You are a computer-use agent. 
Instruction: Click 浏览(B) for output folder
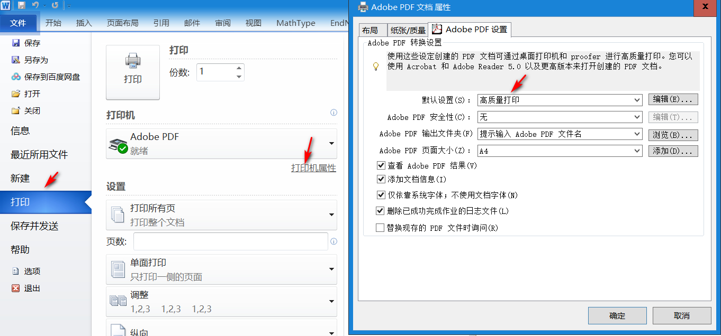(673, 135)
